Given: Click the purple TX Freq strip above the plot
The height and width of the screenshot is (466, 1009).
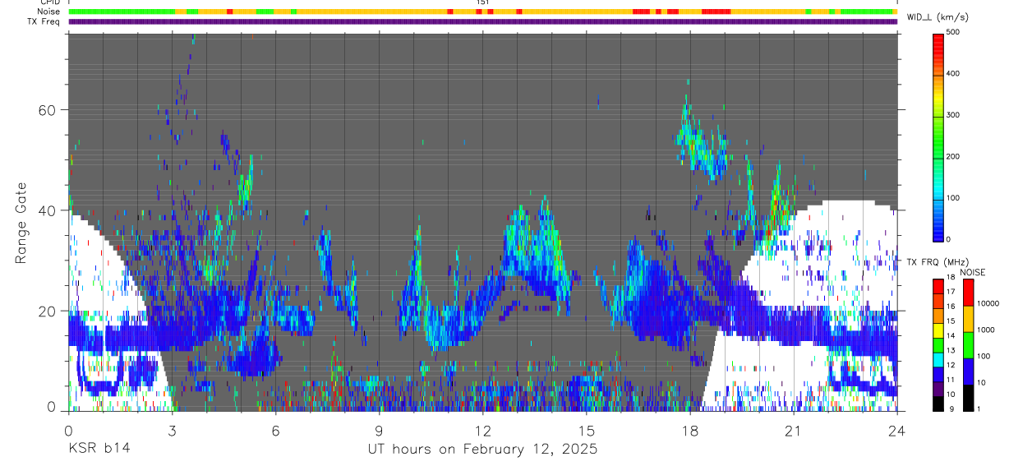Looking at the screenshot, I should [x=482, y=21].
